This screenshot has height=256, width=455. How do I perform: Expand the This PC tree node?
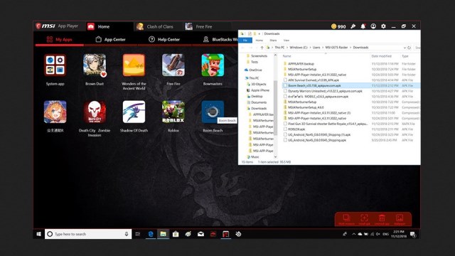point(244,78)
